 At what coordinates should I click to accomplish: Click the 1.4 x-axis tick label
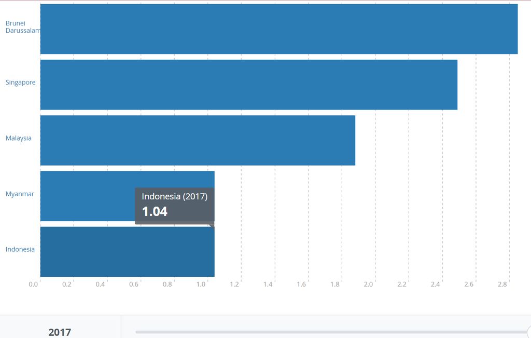pos(268,285)
